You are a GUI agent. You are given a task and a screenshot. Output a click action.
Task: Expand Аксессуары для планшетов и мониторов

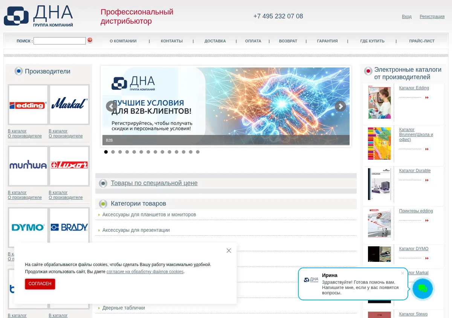(149, 214)
